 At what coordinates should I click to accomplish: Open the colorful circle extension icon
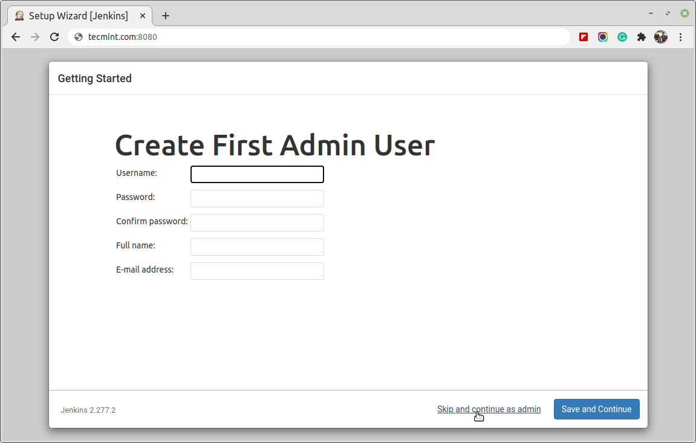tap(603, 37)
